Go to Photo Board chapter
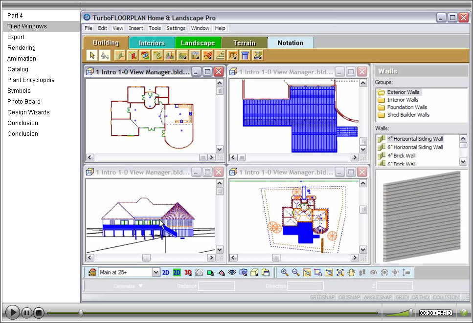The height and width of the screenshot is (323, 473). point(24,102)
